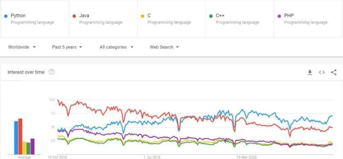Open the Worldwide region dropdown
This screenshot has width=343, height=159.
click(22, 47)
